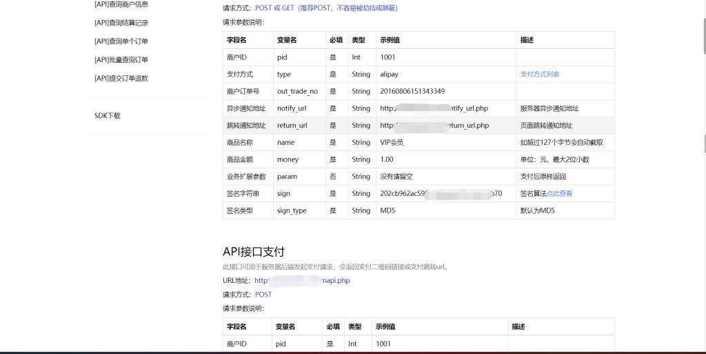Screen dimensions: 706x354
Task: Open the [API]提交订单退款 section
Action: pos(121,79)
